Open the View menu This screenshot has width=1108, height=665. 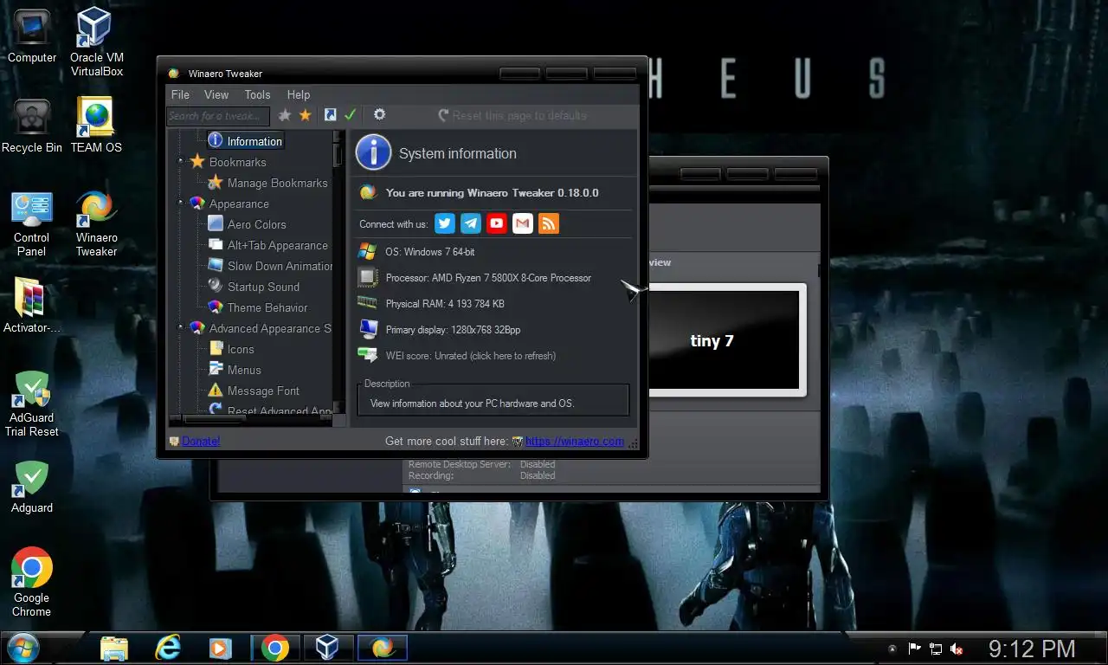216,94
